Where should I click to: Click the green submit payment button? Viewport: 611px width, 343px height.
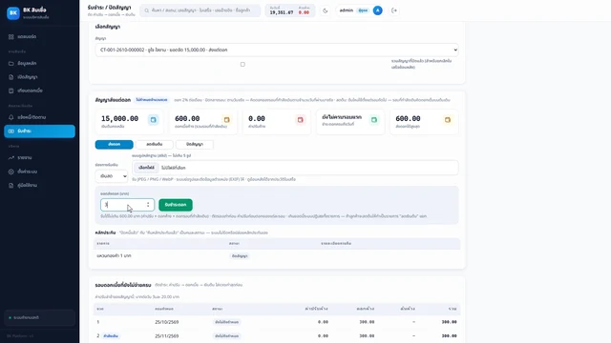click(x=176, y=205)
